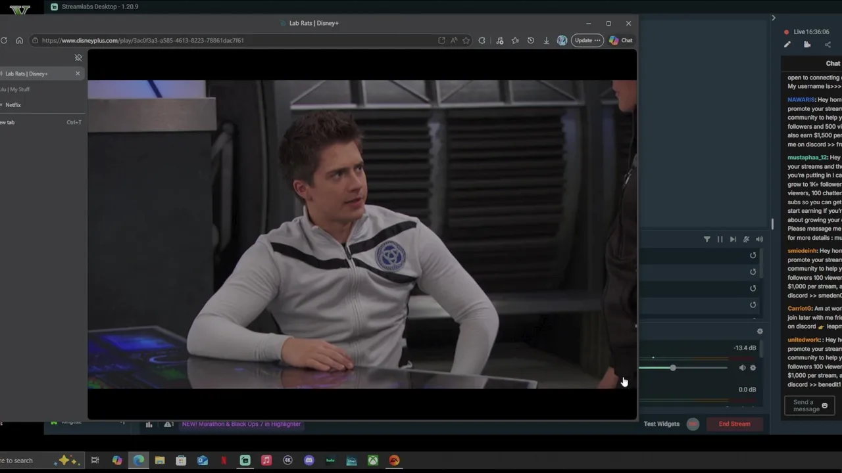Click the Send a message field
The height and width of the screenshot is (473, 842).
point(810,406)
